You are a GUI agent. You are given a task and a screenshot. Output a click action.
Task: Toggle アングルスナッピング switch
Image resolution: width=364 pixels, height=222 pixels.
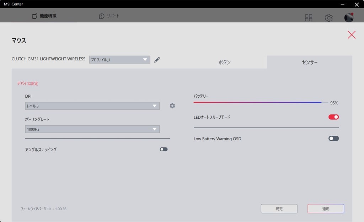click(x=164, y=150)
